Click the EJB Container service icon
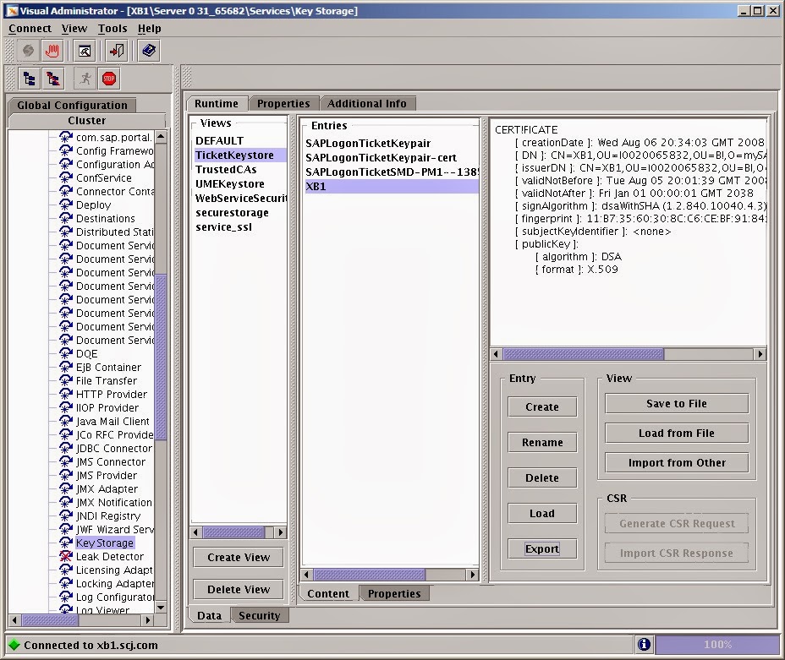The height and width of the screenshot is (660, 785). click(66, 367)
